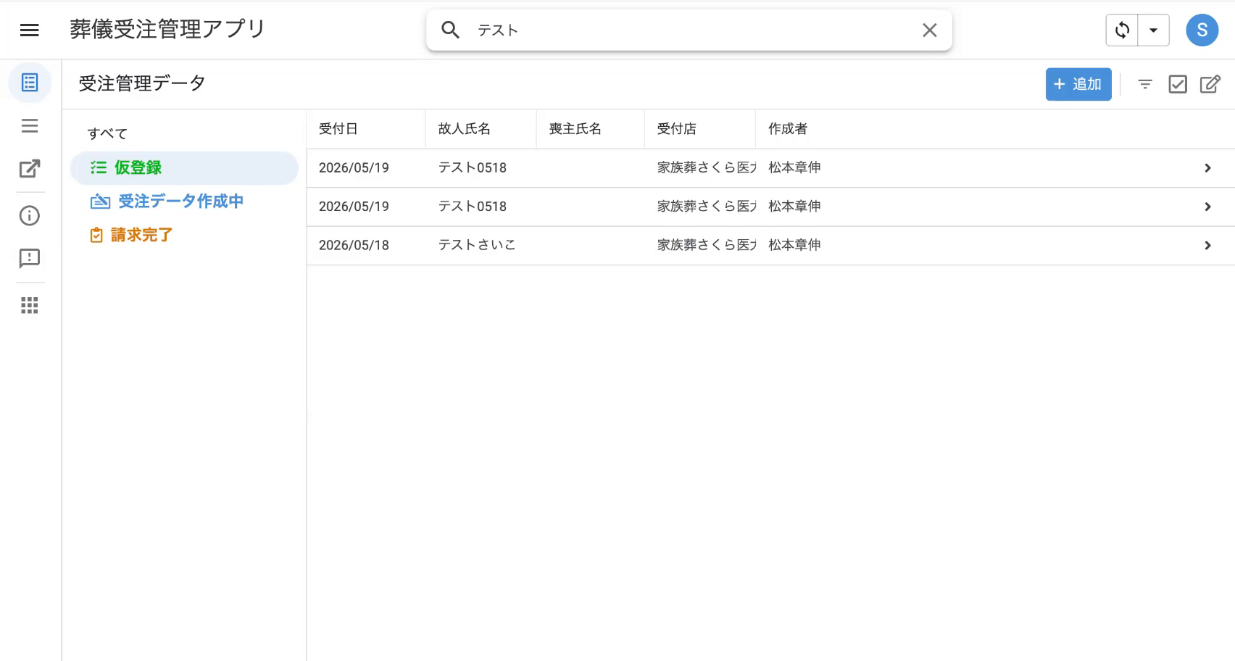Sort by 故人氏名 column header
This screenshot has height=661, width=1235.
click(465, 129)
